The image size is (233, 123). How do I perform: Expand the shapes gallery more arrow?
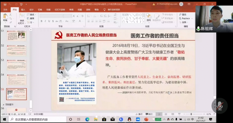tap(144, 22)
